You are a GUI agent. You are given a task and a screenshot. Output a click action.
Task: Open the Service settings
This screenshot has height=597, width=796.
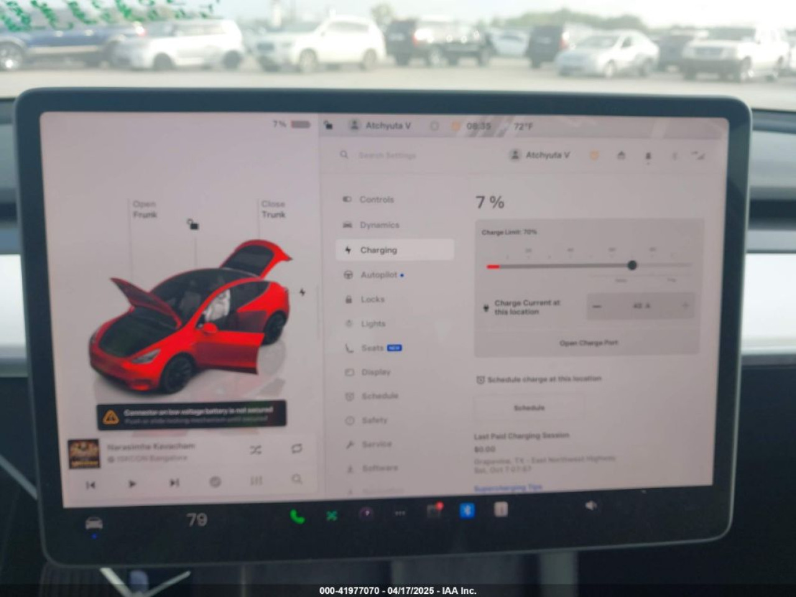[x=369, y=444]
